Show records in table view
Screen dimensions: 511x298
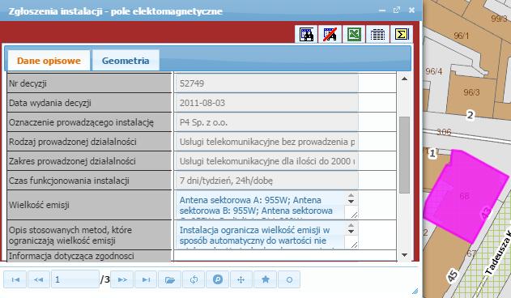point(377,34)
